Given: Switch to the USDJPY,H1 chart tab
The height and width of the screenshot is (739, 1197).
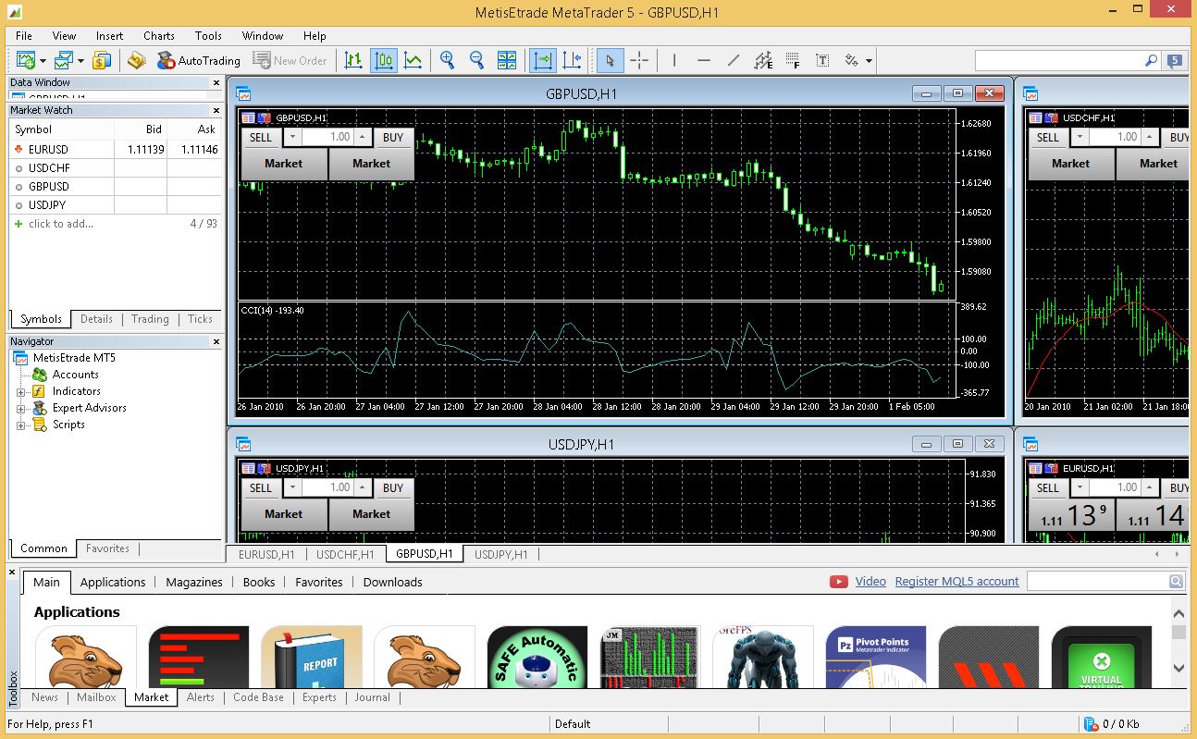Looking at the screenshot, I should [x=500, y=554].
